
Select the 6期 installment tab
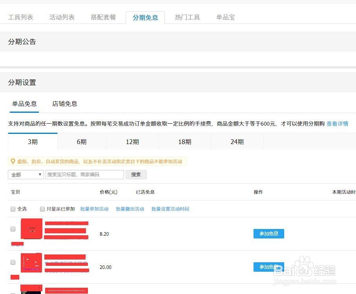point(82,142)
